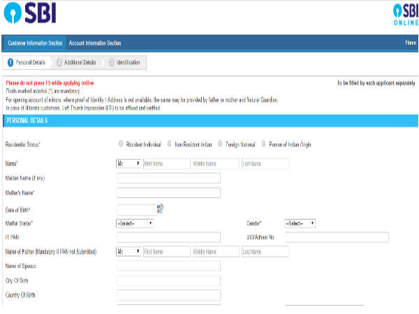Focus the IT PAN text field
Image resolution: width=419 pixels, height=314 pixels.
pyautogui.click(x=168, y=238)
